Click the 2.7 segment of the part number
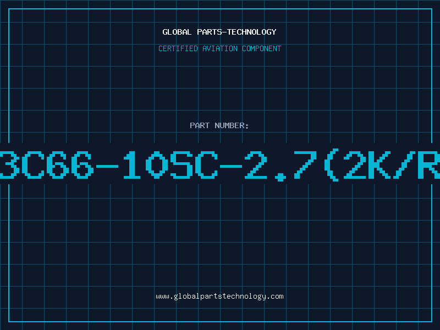This screenshot has height=330, width=440. point(280,166)
